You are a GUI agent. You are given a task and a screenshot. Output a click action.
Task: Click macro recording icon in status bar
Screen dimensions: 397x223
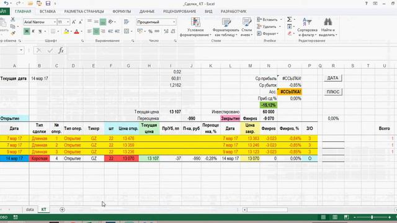16,217
